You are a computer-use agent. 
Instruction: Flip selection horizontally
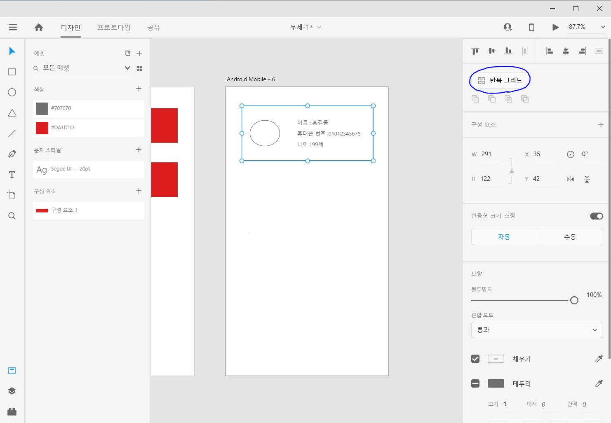[x=570, y=179]
